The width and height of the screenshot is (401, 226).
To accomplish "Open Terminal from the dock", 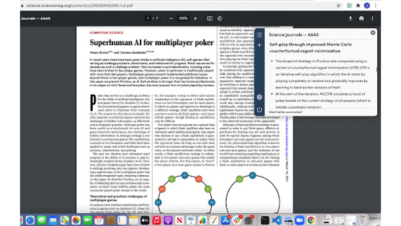I will coord(265,220).
